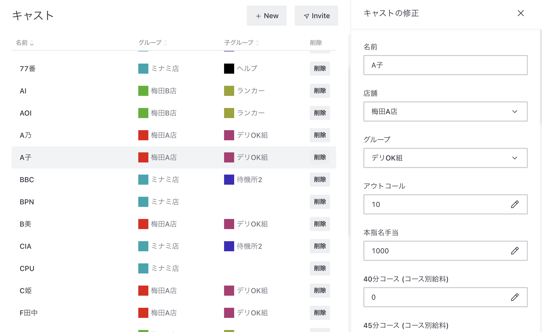The width and height of the screenshot is (542, 332).
Task: Click pencil icon in アウトコール field
Action: click(x=514, y=204)
